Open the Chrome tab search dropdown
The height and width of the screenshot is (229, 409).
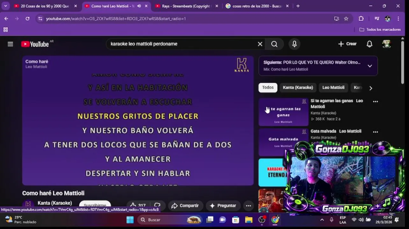coord(5,6)
